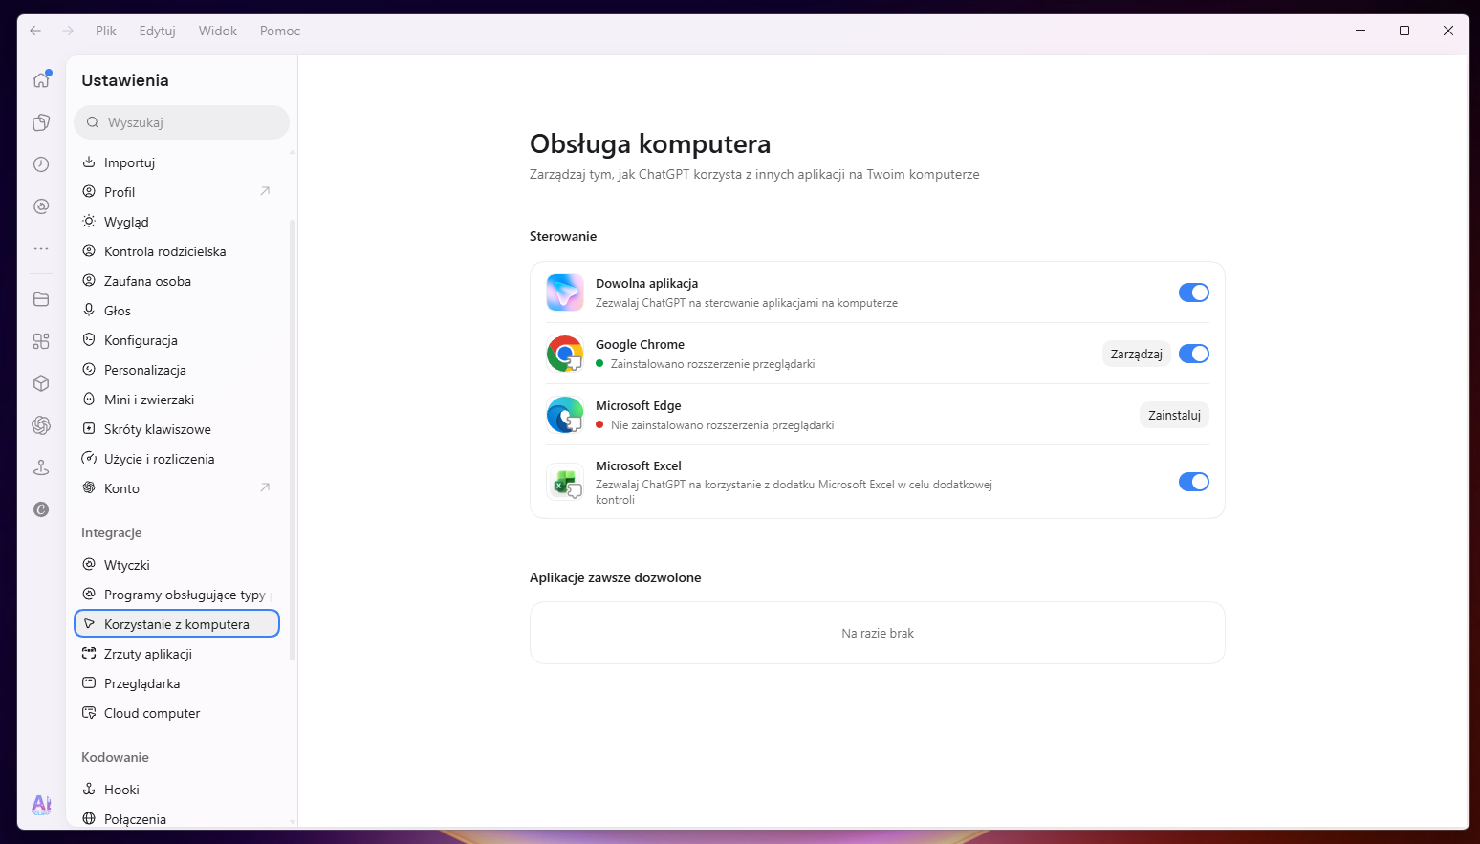Image resolution: width=1480 pixels, height=844 pixels.
Task: Open the Widok menu
Action: [218, 31]
